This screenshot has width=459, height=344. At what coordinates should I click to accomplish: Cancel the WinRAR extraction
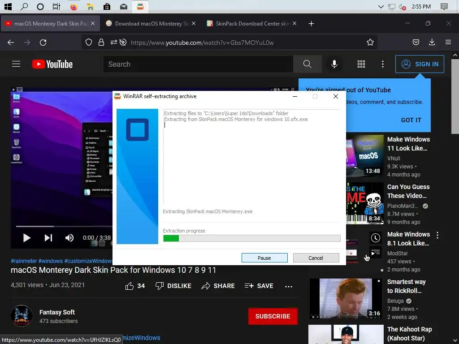coord(316,258)
